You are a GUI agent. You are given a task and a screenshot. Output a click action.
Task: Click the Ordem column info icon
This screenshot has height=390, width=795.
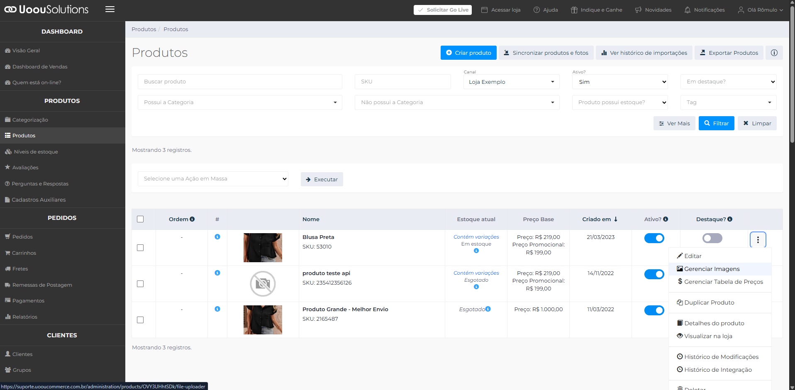192,219
